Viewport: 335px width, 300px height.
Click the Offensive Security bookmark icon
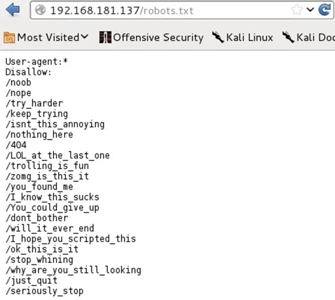[104, 38]
